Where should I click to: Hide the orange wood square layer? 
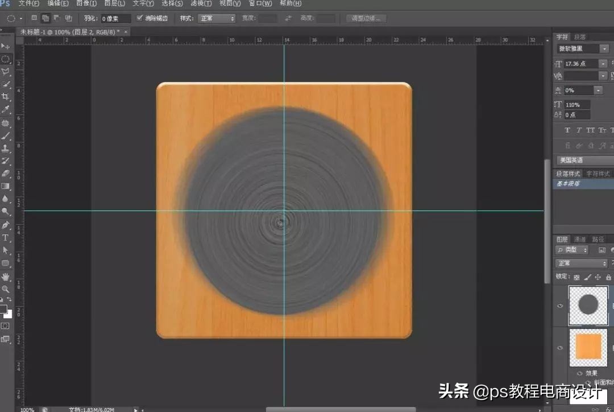point(560,348)
